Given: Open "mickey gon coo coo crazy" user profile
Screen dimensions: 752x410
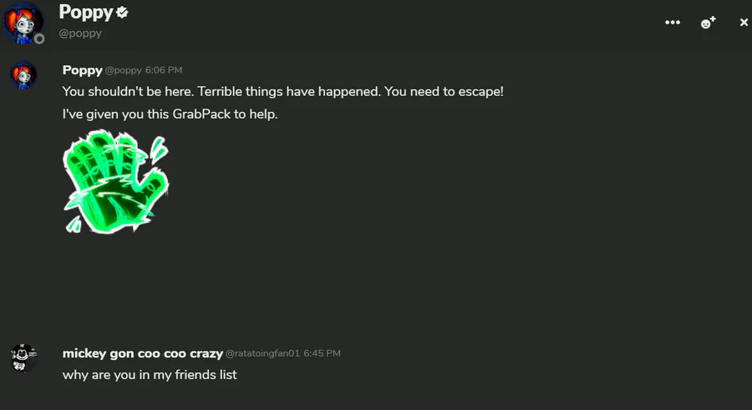Looking at the screenshot, I should pyautogui.click(x=142, y=353).
